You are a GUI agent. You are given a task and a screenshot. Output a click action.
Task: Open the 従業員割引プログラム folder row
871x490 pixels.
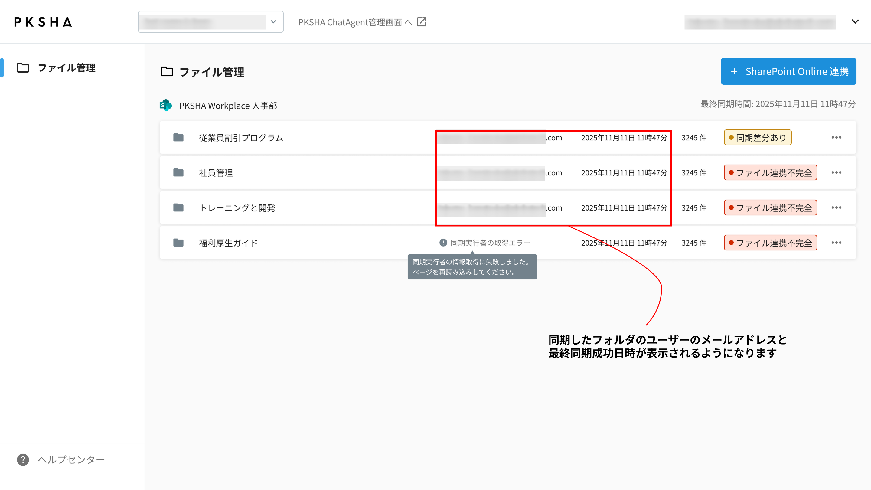[507, 137]
